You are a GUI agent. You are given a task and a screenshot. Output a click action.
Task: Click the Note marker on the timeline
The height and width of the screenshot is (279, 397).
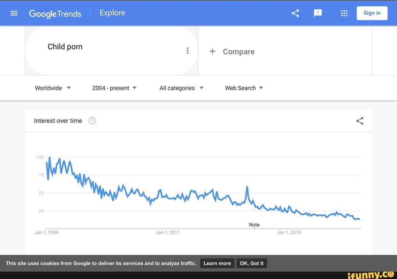point(254,225)
